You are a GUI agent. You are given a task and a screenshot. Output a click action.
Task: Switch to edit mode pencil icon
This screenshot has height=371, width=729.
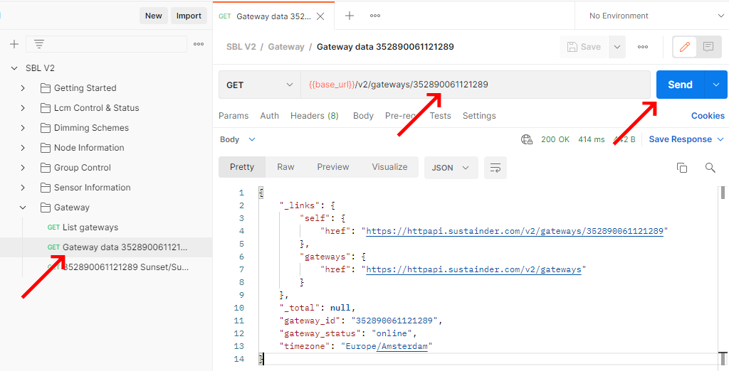(x=685, y=47)
